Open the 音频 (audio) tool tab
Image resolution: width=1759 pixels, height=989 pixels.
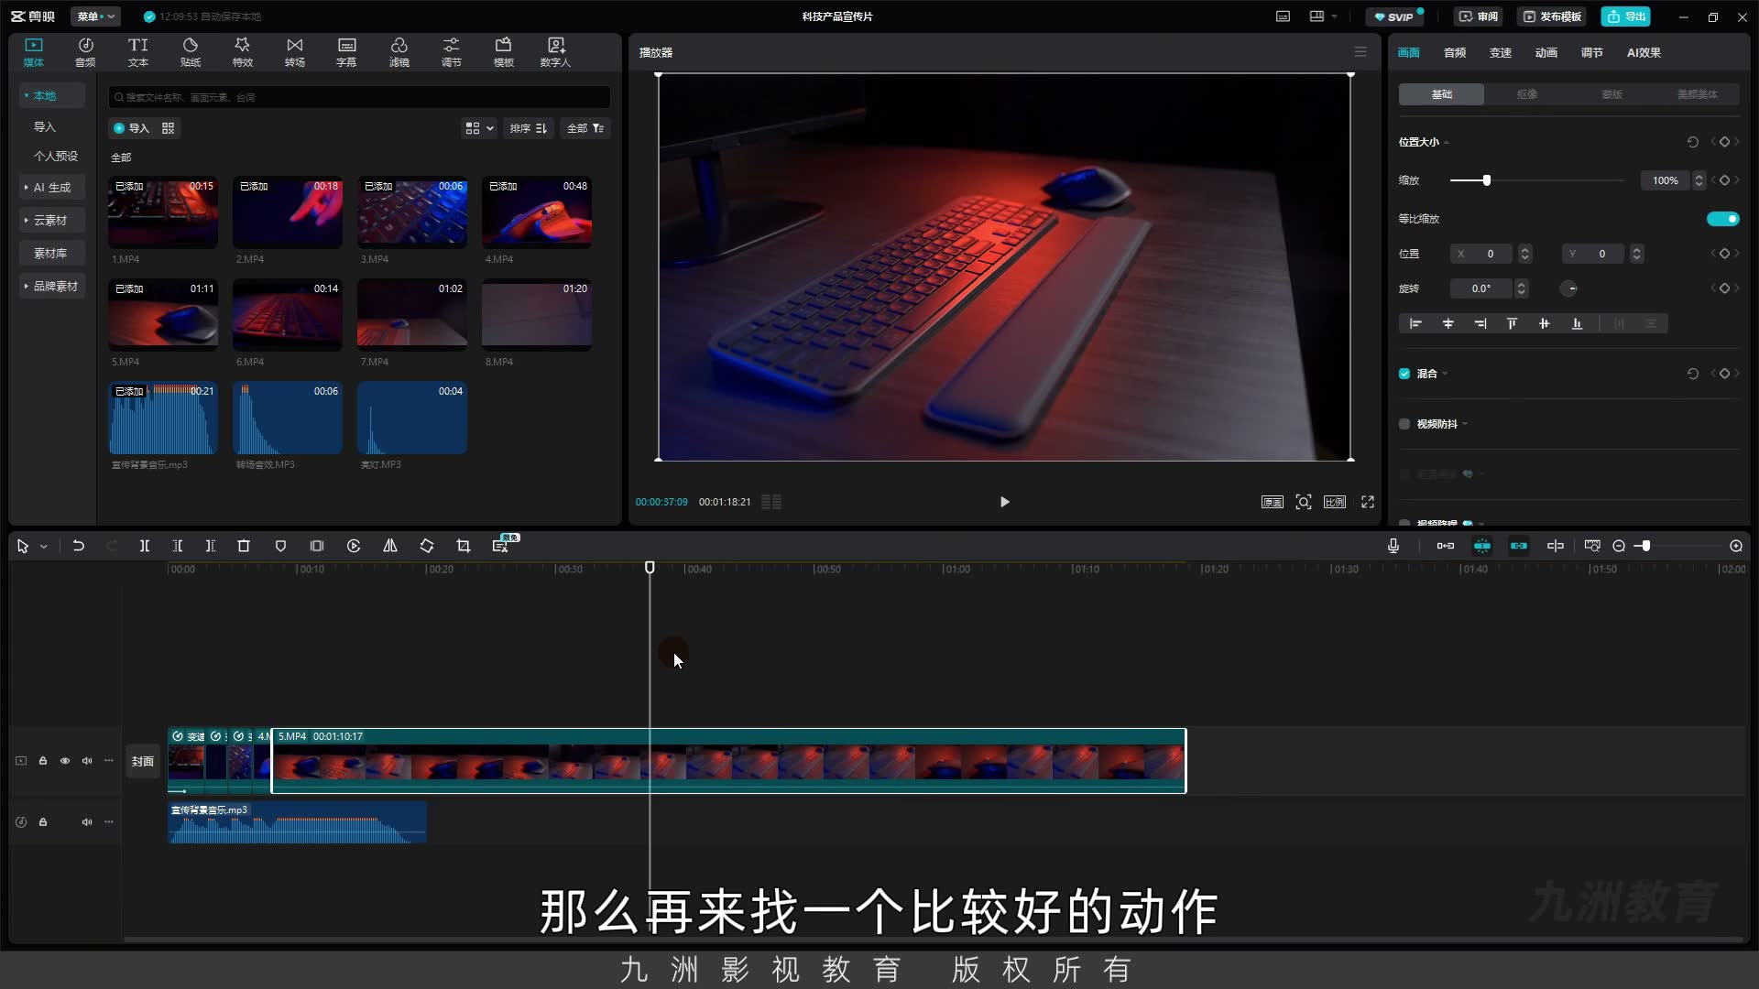tap(85, 52)
